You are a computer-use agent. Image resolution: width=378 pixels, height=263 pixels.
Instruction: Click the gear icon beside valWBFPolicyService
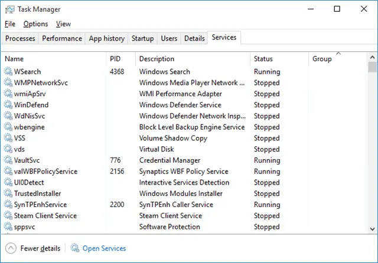pyautogui.click(x=8, y=171)
